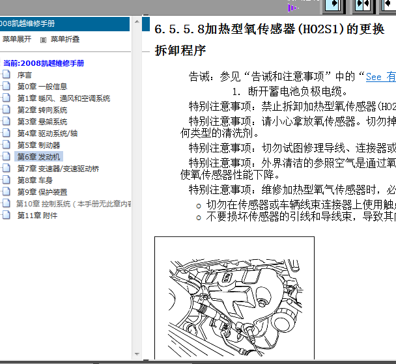The height and width of the screenshot is (364, 396).
Task: Click the page icon beside 第6章 发动机
Action: (7, 156)
